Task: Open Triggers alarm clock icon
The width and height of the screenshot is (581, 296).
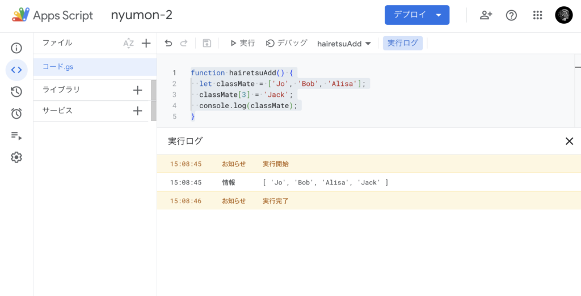Action: click(x=16, y=114)
